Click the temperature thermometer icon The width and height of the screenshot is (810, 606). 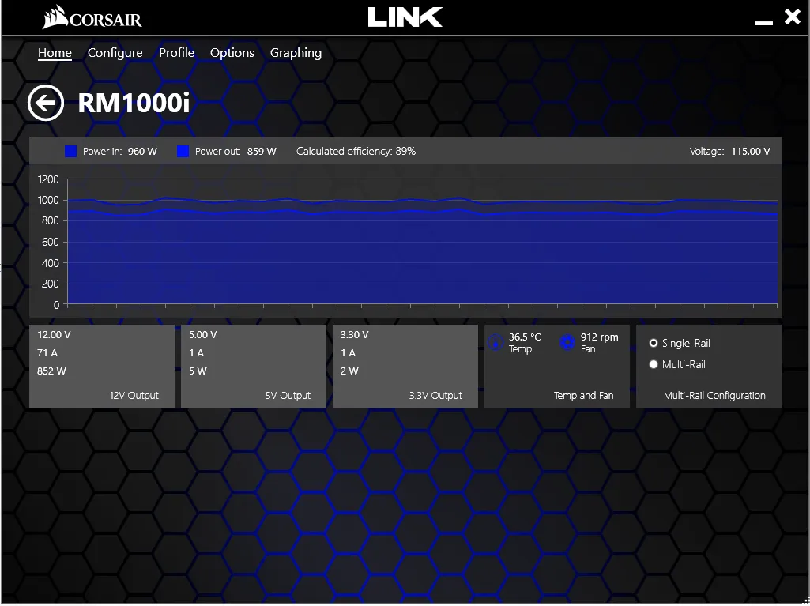[495, 343]
